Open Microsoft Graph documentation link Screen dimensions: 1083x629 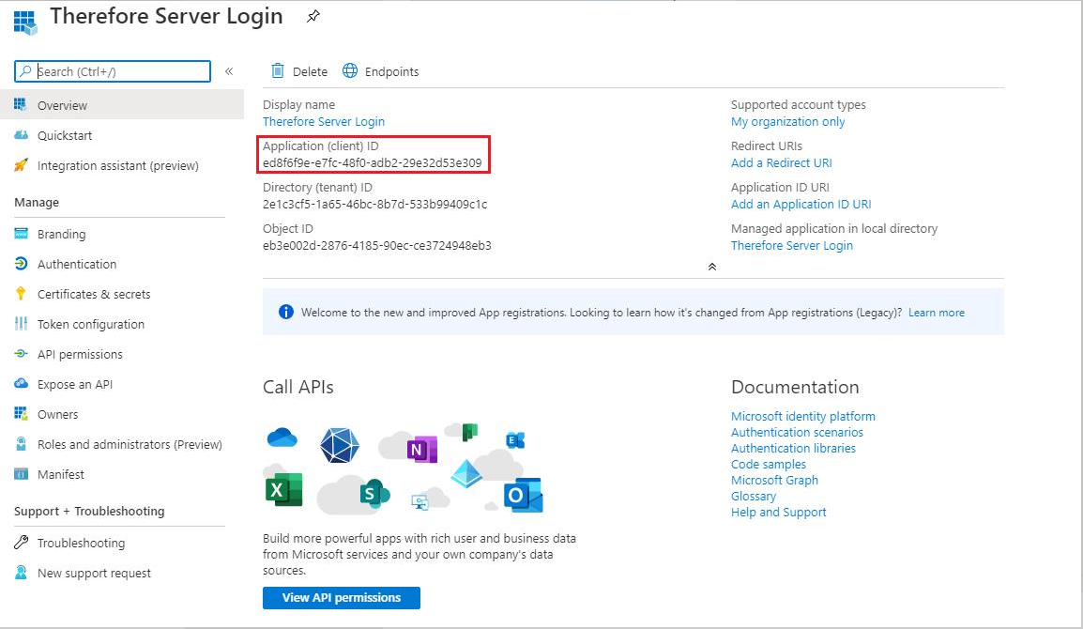(774, 480)
